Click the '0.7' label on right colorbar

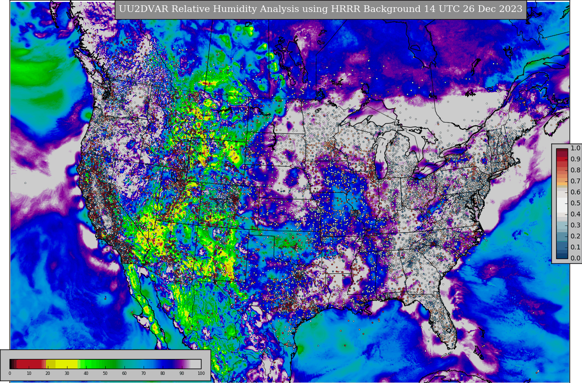tap(575, 181)
